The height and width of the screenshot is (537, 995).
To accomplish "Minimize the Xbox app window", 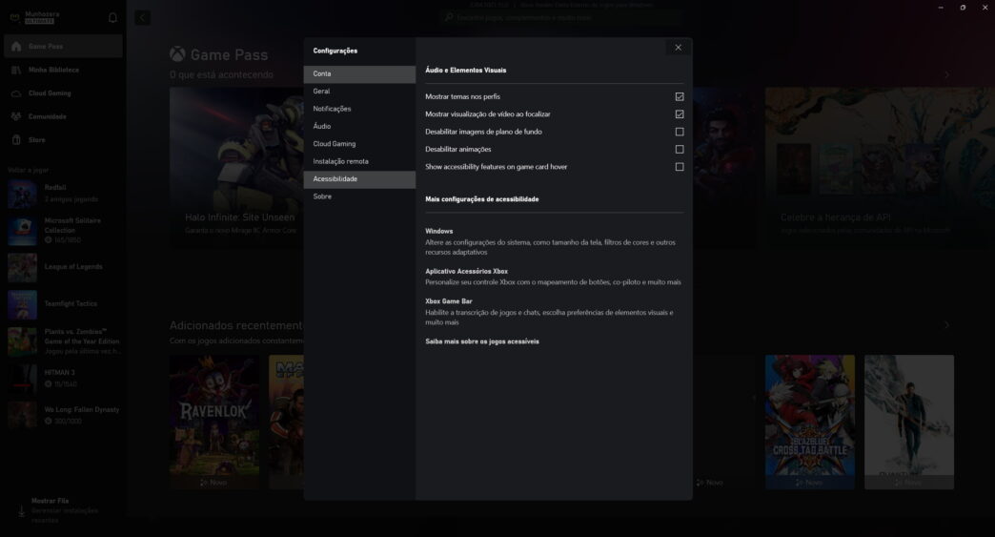I will (941, 8).
